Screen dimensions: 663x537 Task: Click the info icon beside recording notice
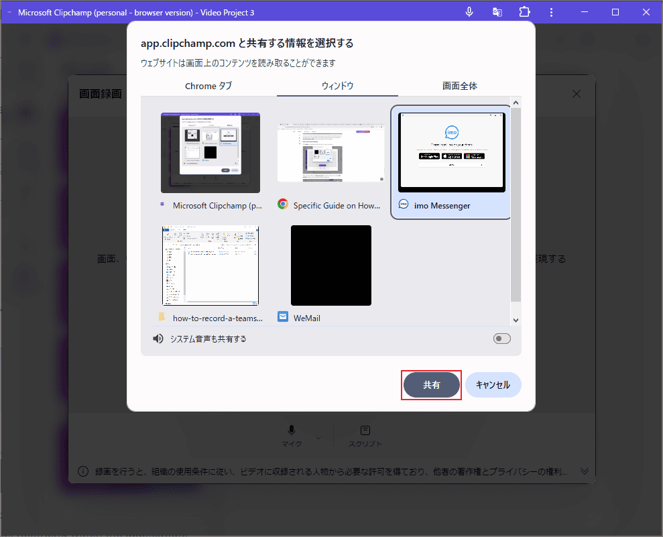click(83, 471)
